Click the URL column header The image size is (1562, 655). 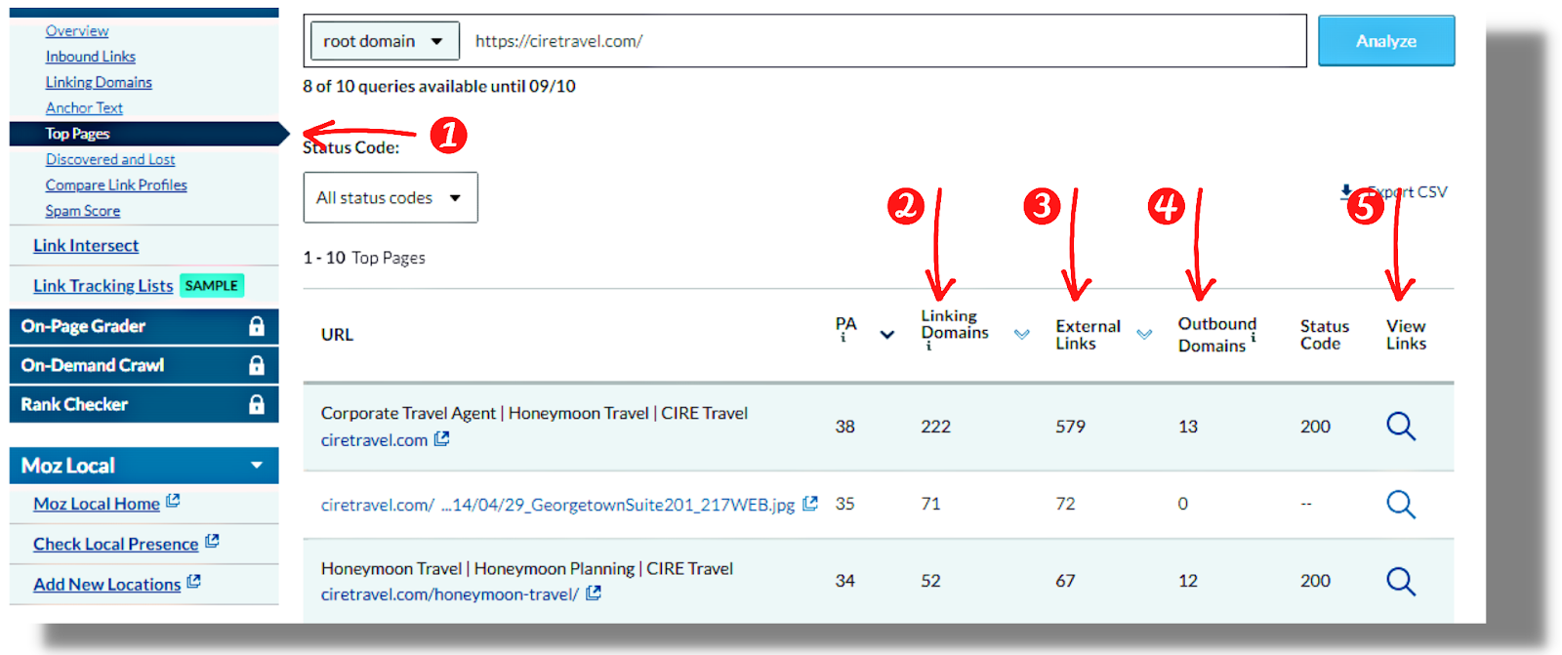(338, 335)
